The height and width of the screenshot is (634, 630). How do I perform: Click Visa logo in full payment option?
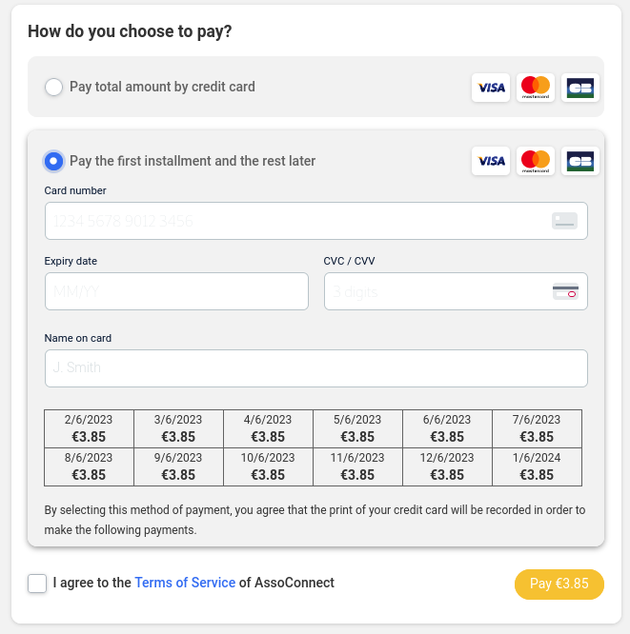pyautogui.click(x=491, y=88)
